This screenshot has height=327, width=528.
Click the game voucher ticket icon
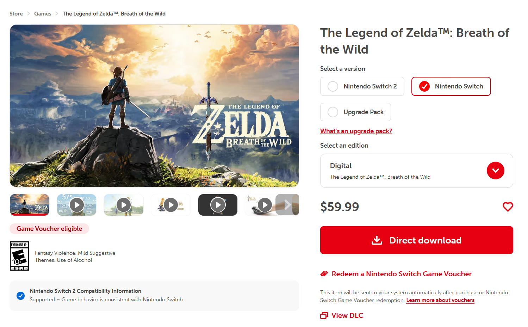[324, 274]
